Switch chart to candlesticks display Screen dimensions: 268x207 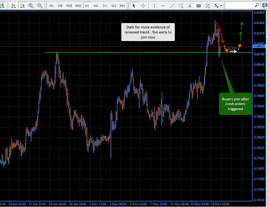point(3,6)
